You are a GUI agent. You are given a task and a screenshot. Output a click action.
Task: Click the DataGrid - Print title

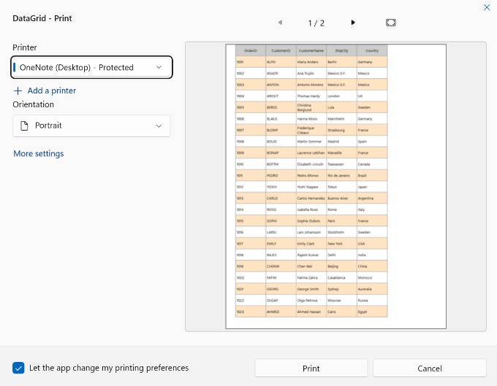click(x=42, y=18)
